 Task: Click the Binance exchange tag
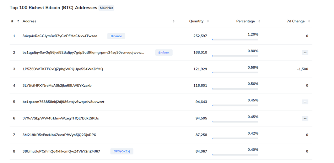(116, 36)
